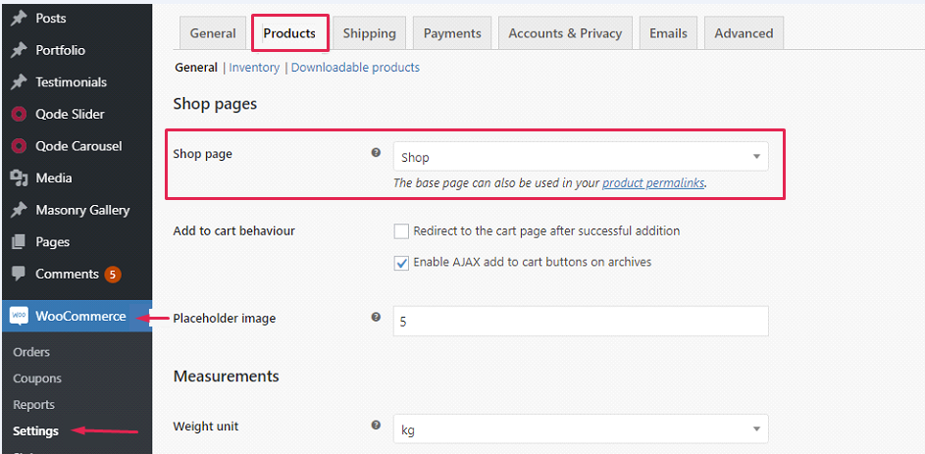Go to Accounts & Privacy tab
This screenshot has height=454, width=925.
coord(565,33)
